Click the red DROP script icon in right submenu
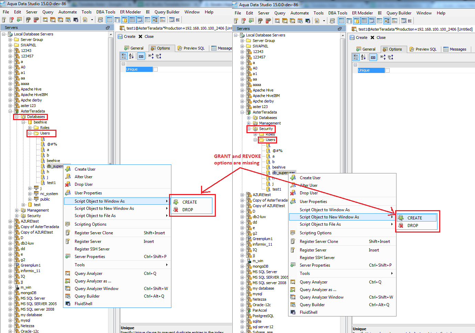Viewport: 475px width, 333px height. coord(401,225)
